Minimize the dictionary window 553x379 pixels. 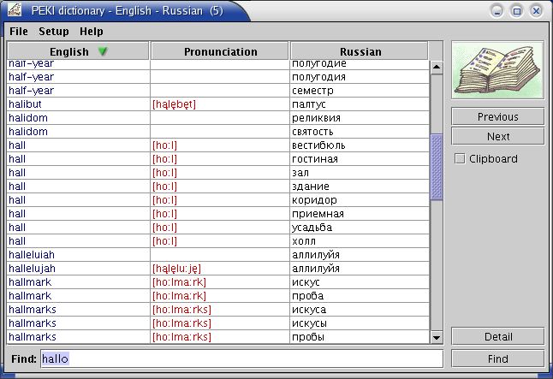coord(498,11)
